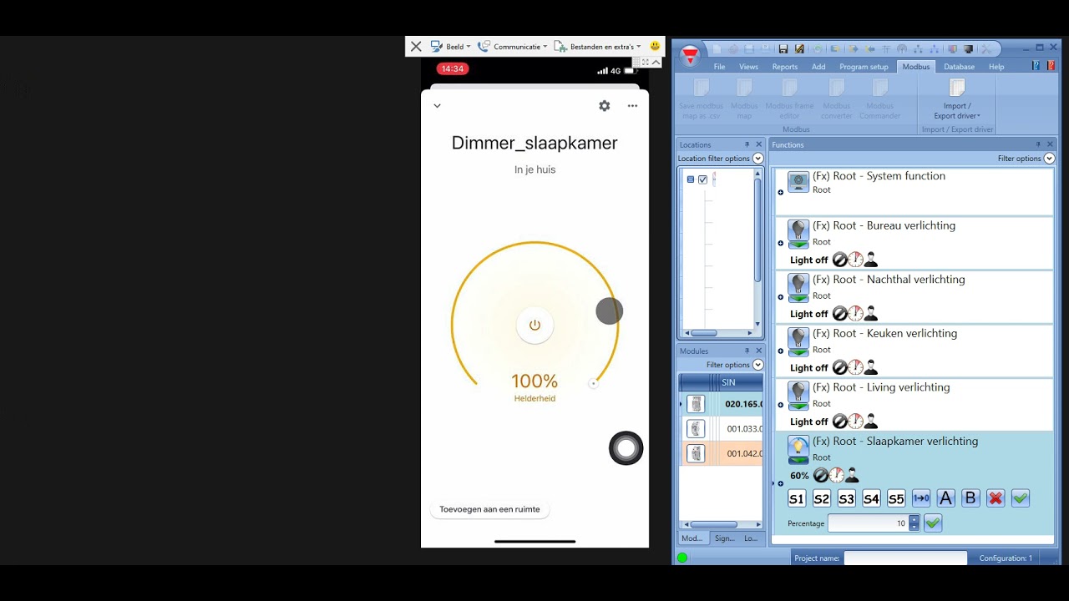1069x601 pixels.
Task: Open the Beeld dropdown menu
Action: tap(451, 47)
